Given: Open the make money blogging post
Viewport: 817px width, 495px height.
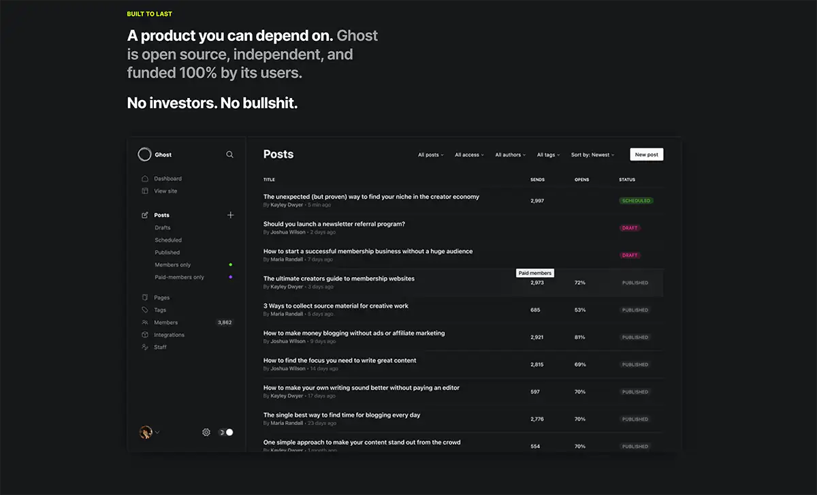Looking at the screenshot, I should (354, 333).
